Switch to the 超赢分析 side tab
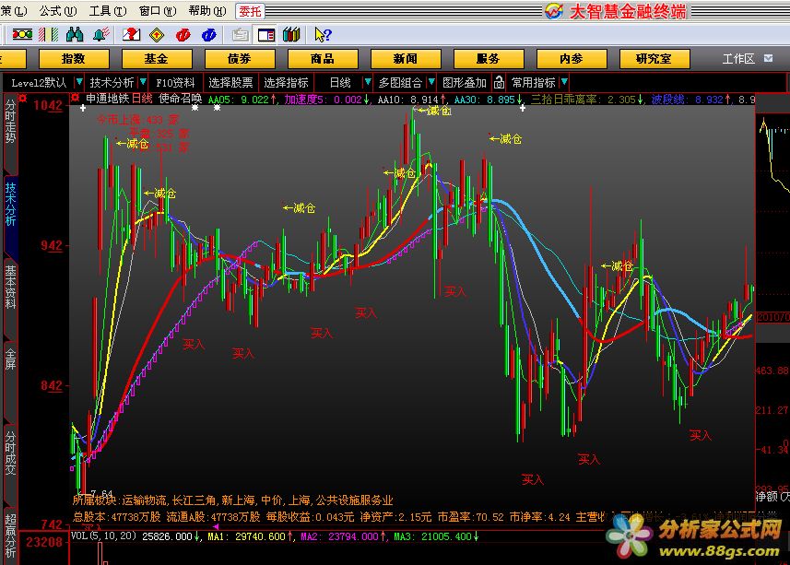 10,536
